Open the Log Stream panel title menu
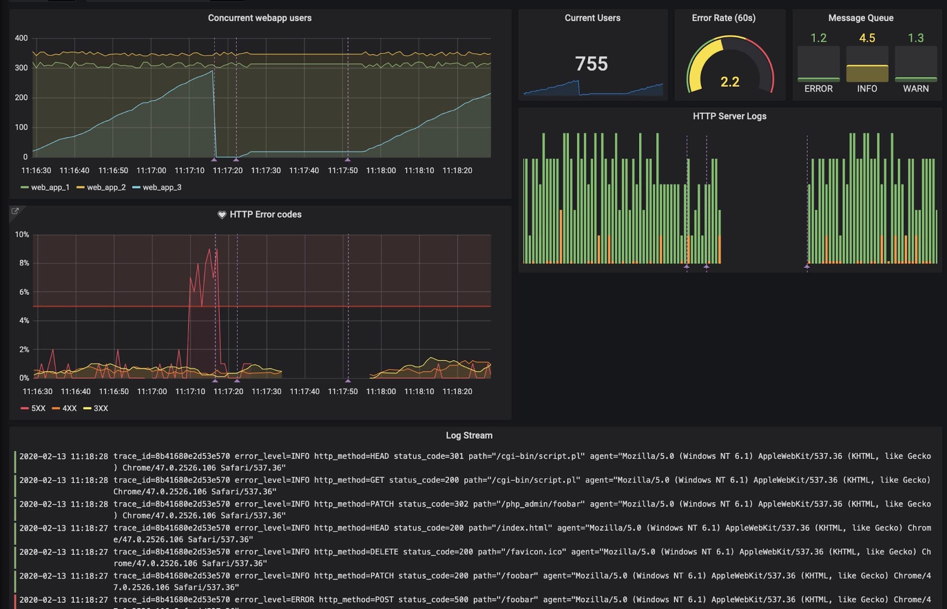 (x=469, y=435)
